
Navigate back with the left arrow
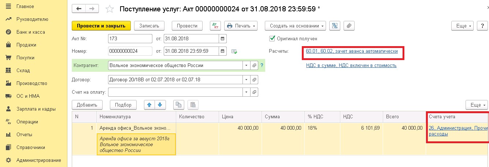coord(79,8)
